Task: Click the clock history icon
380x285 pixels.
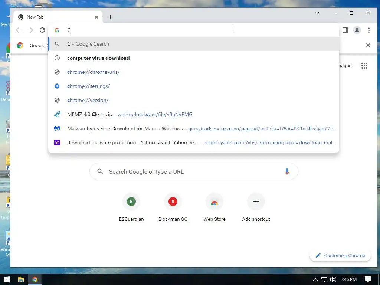Action: tap(57, 58)
